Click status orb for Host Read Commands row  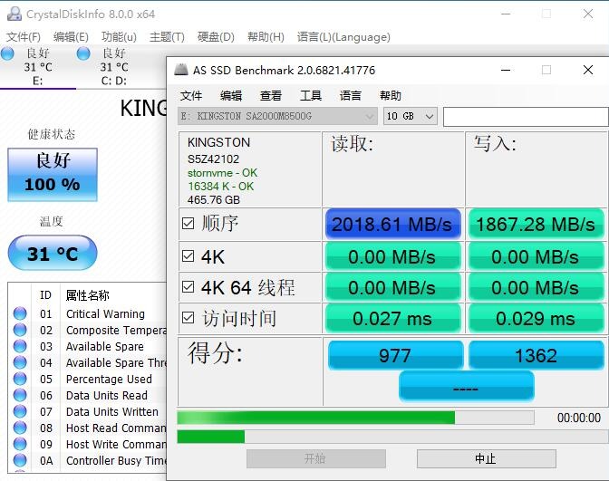20,428
